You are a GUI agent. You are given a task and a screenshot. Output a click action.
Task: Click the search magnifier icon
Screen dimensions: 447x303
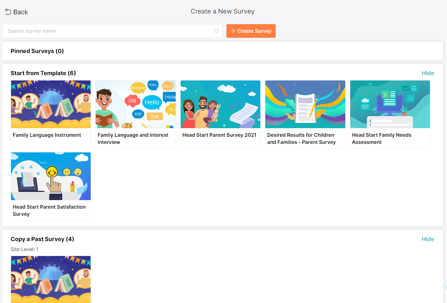(x=216, y=31)
